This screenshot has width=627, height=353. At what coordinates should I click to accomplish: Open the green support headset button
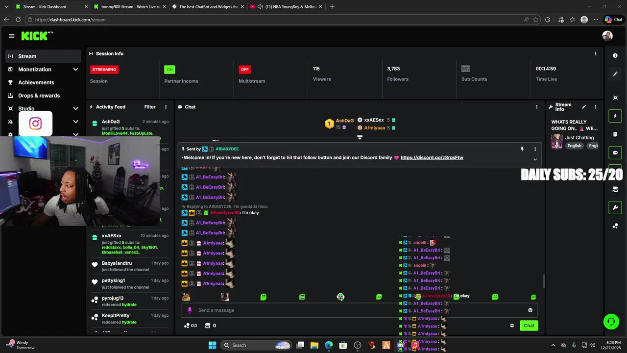pos(611,322)
